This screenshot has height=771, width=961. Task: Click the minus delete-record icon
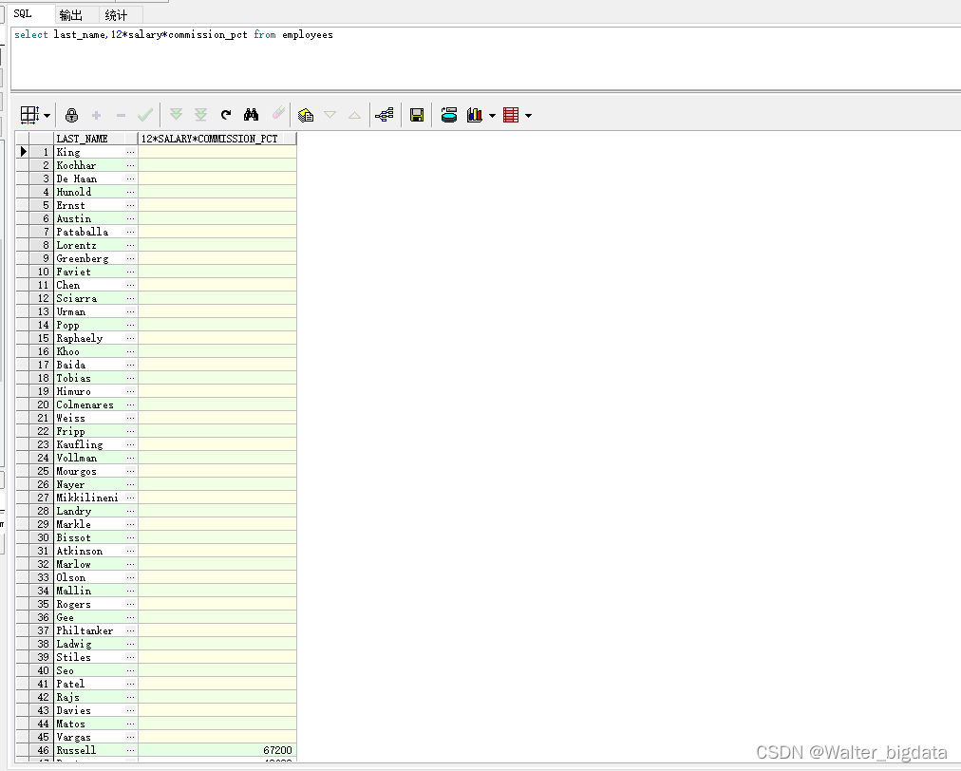(121, 115)
